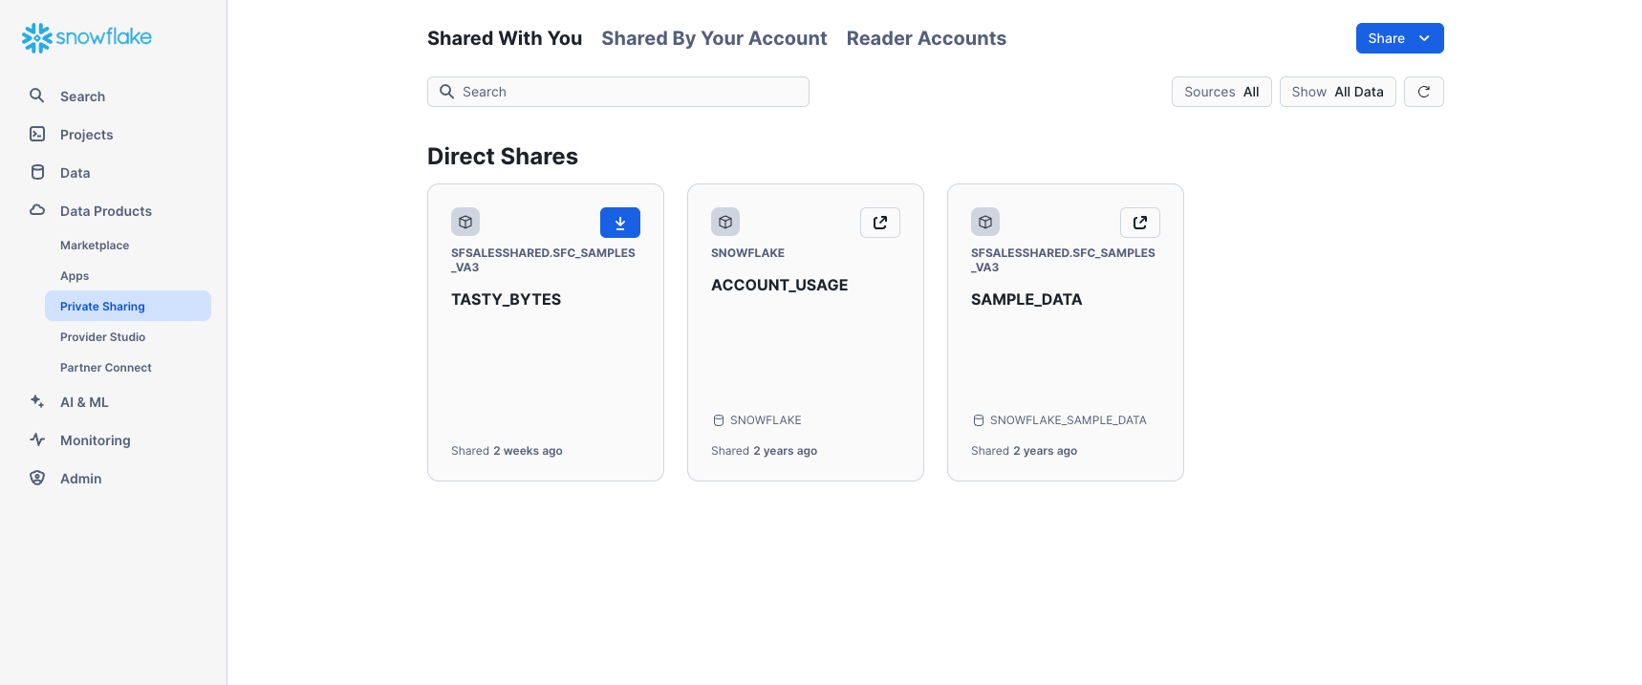Open Partner Connect in the sidebar

(x=106, y=368)
